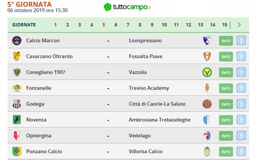Image resolution: width=256 pixels, height=160 pixels.
Task: Show next matchdays with green chevron
Action: (239, 25)
